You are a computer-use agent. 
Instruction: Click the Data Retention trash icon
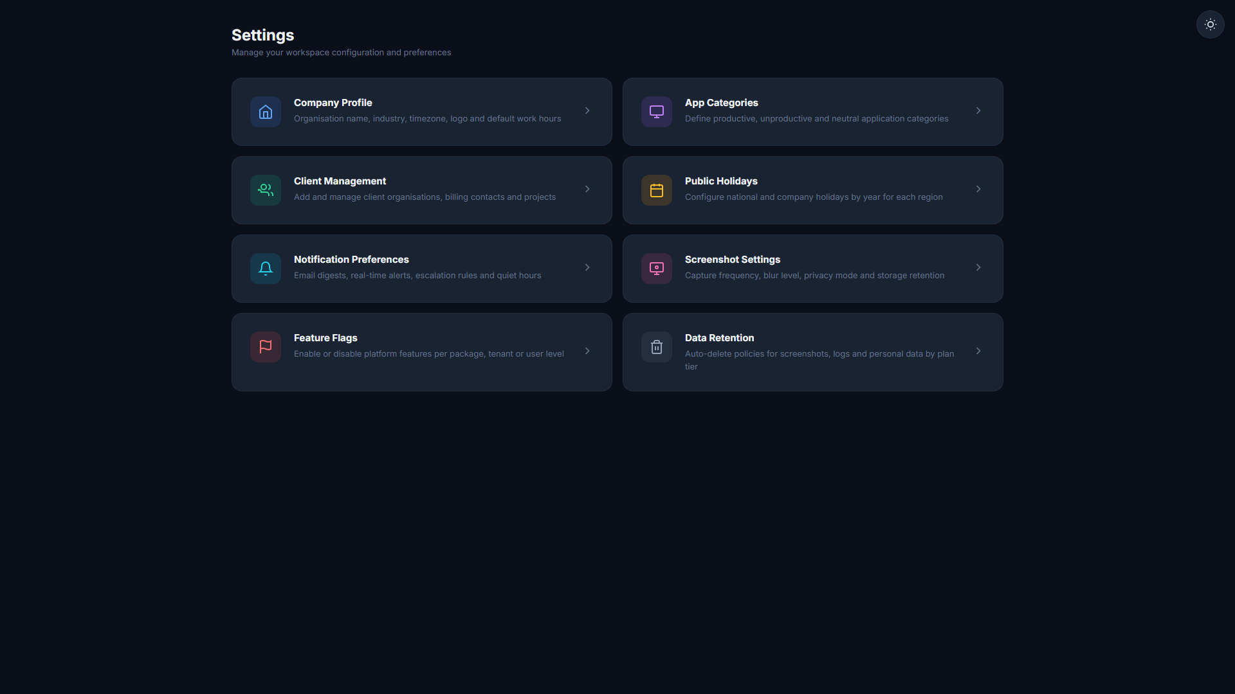pos(657,347)
